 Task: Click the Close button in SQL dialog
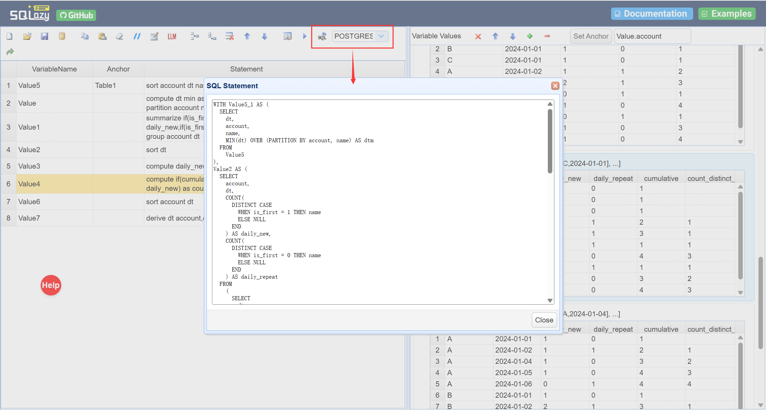coord(544,320)
